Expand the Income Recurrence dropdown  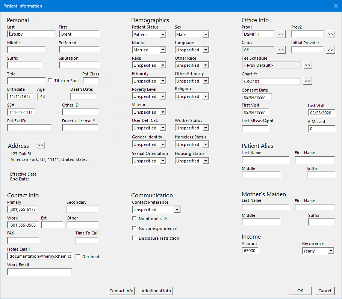pyautogui.click(x=330, y=251)
